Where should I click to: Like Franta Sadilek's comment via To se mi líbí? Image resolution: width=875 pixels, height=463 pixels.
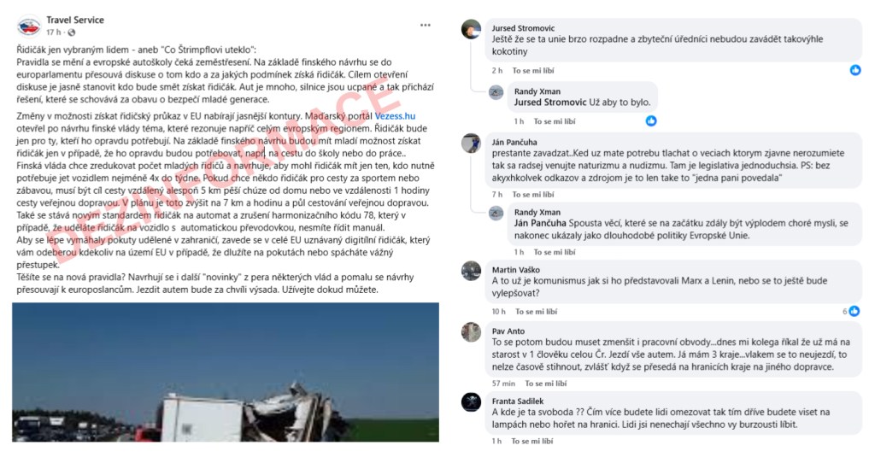pos(532,441)
